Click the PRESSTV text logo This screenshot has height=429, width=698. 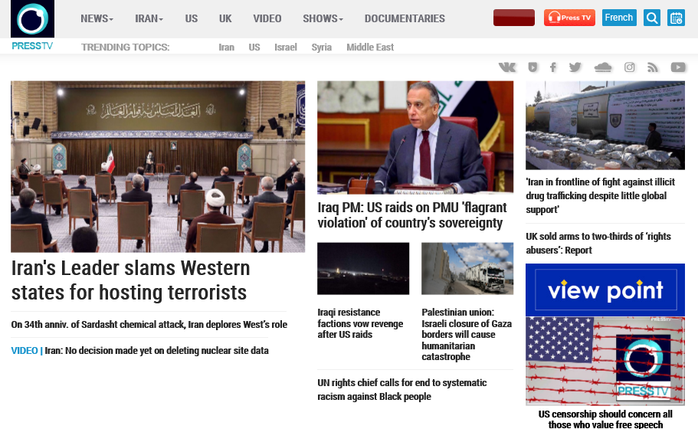point(32,46)
